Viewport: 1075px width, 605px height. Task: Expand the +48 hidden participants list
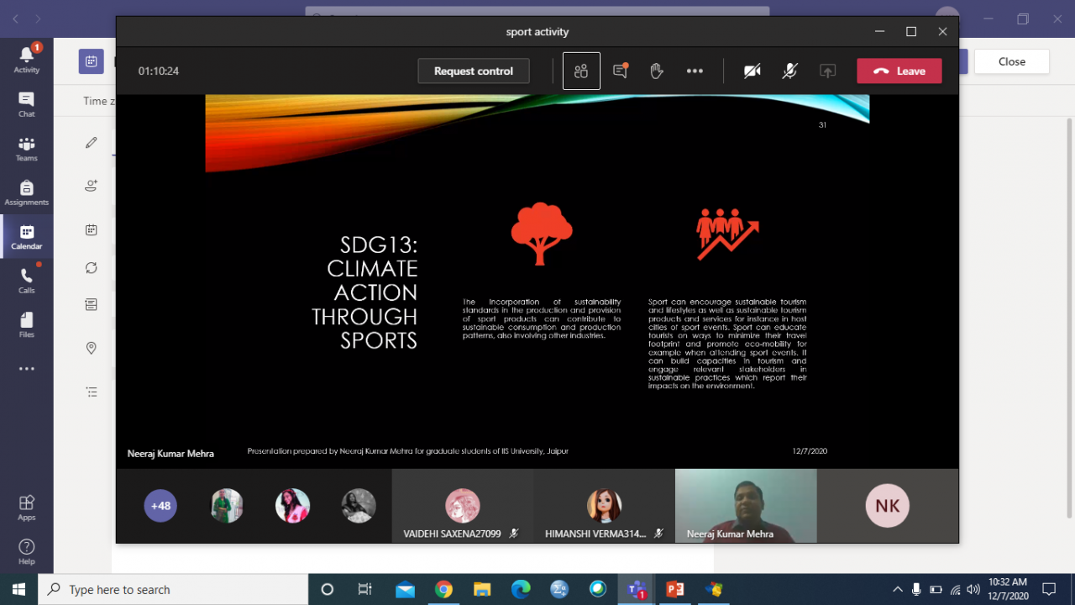160,506
